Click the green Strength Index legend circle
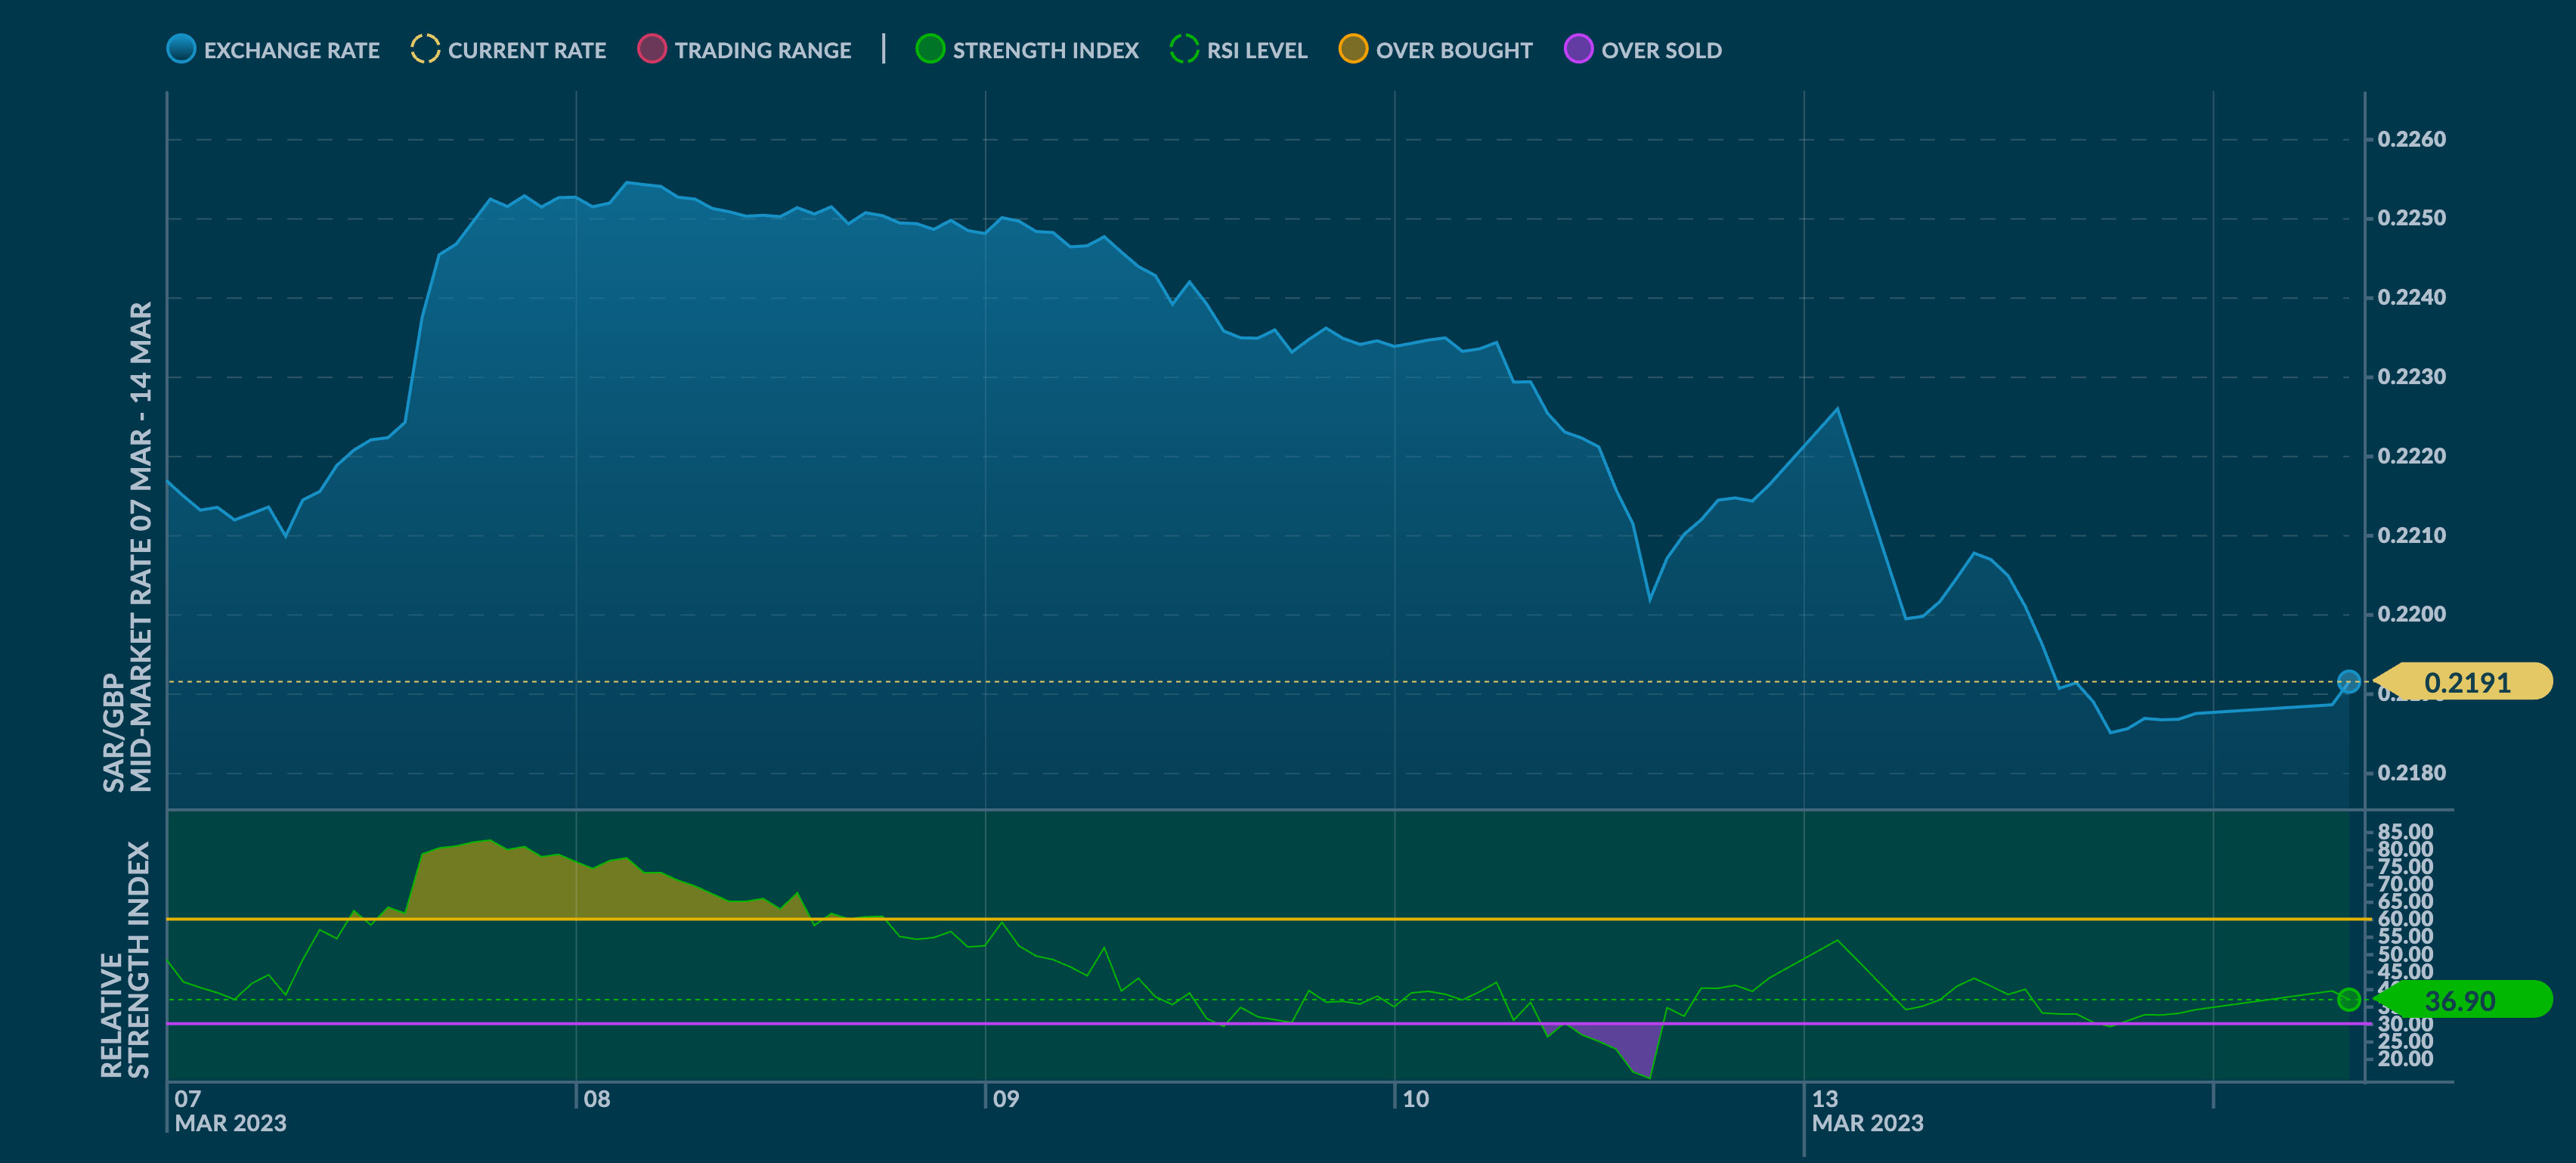 [x=930, y=49]
